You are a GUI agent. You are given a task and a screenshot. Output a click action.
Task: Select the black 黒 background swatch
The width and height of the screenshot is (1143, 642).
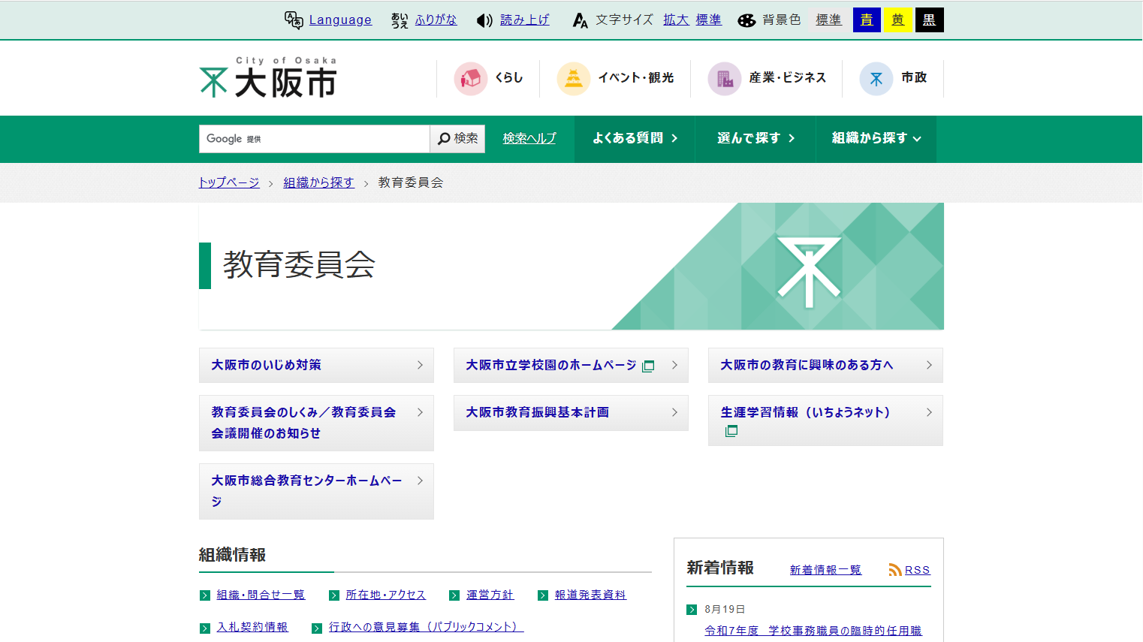[930, 20]
